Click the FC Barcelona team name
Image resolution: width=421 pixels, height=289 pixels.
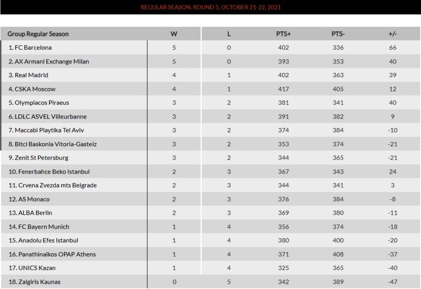33,48
